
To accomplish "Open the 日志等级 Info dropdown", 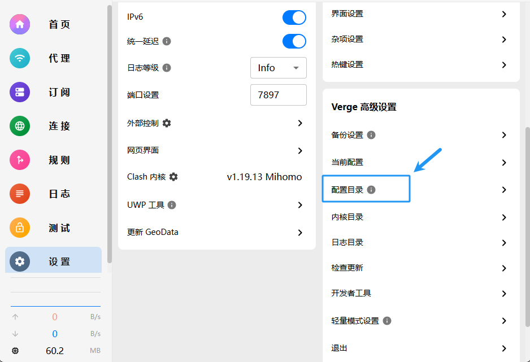I will click(278, 68).
